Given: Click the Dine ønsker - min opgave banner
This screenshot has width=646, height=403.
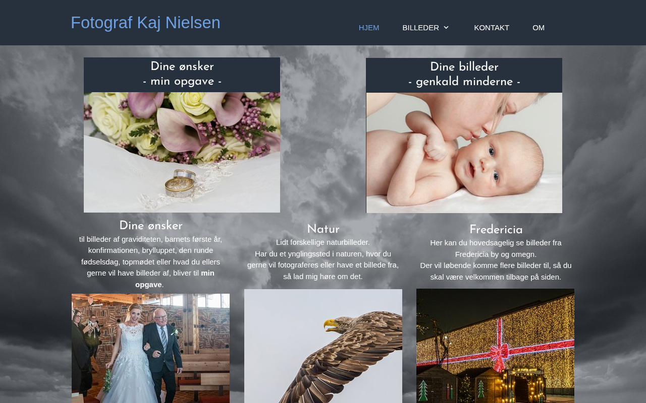Looking at the screenshot, I should 182,75.
